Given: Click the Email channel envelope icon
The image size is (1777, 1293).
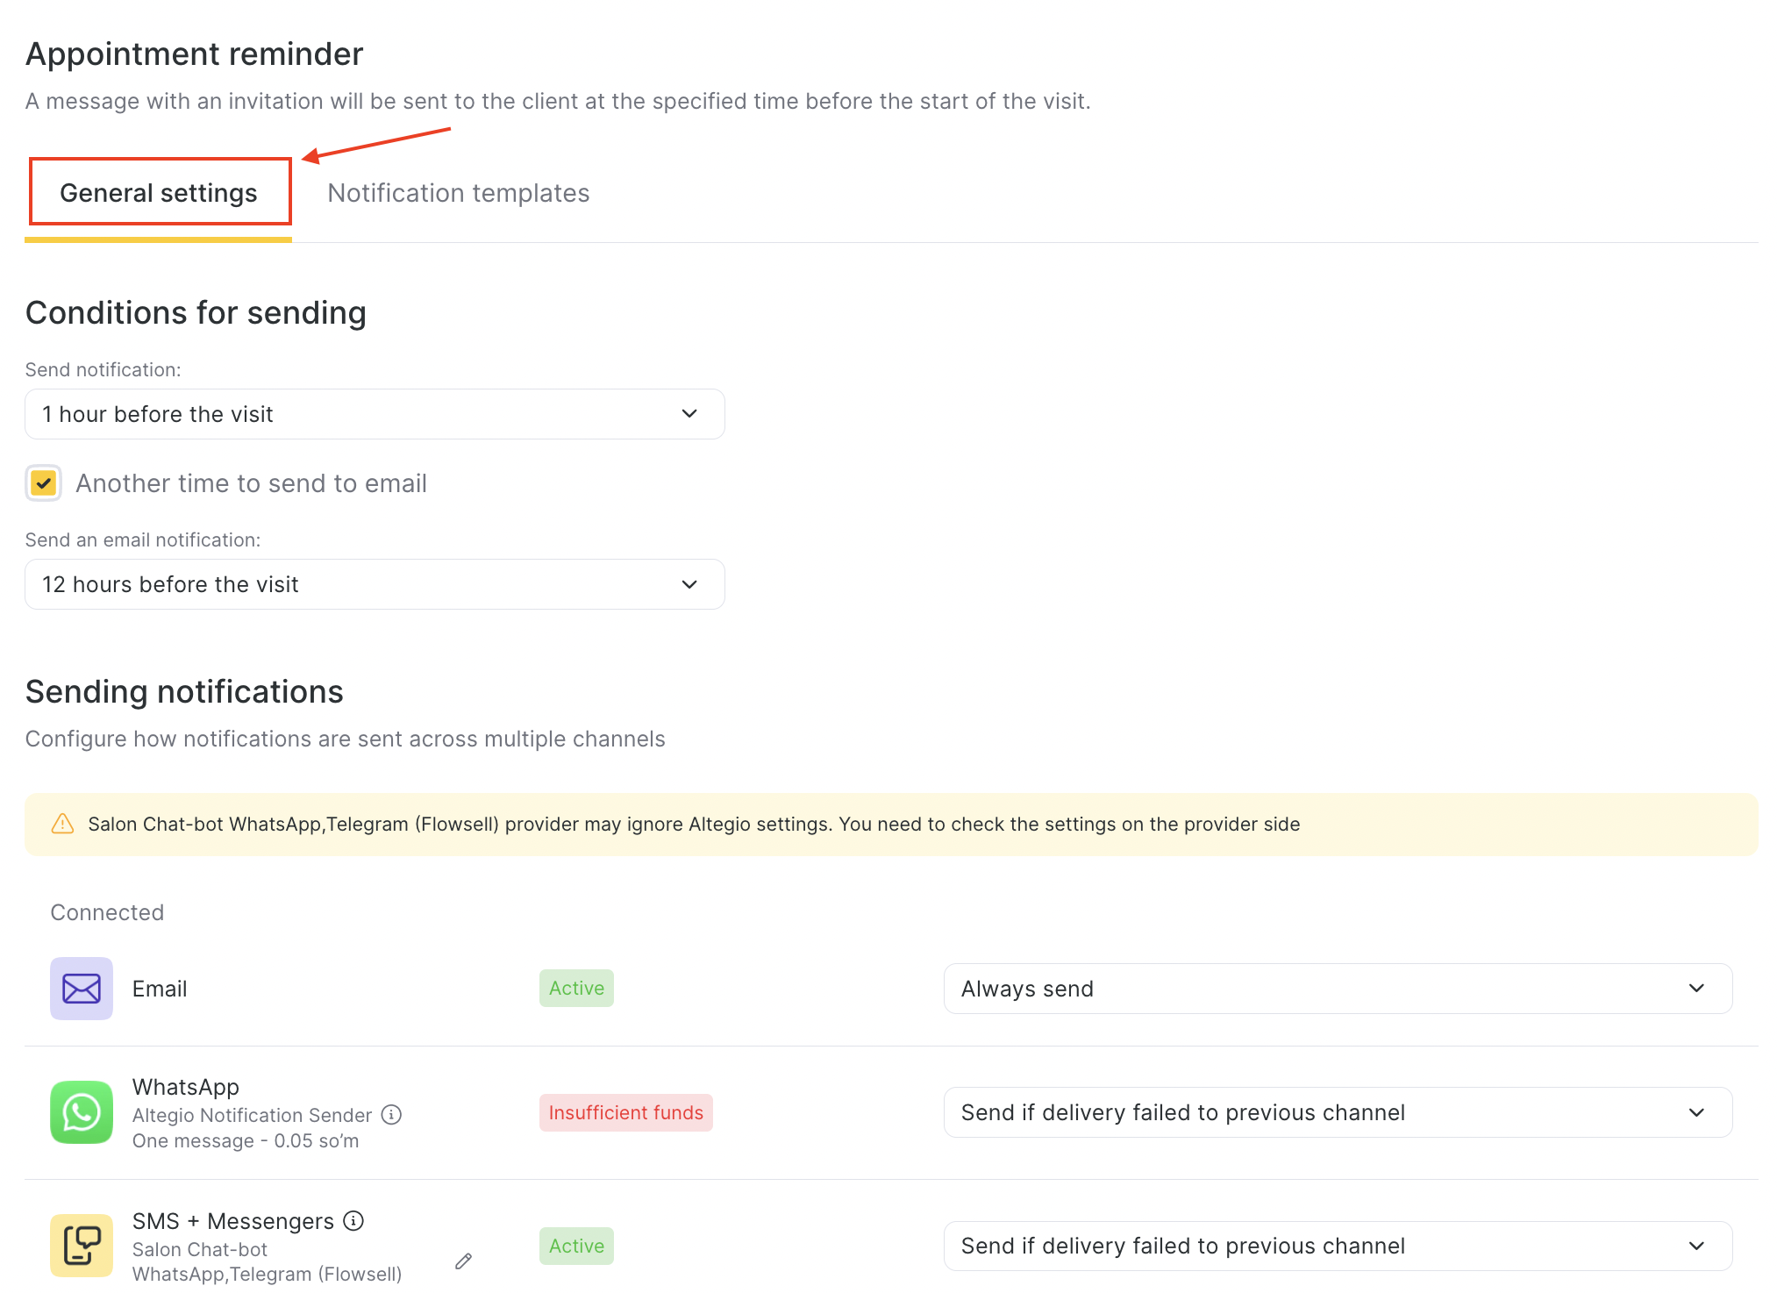Looking at the screenshot, I should [x=82, y=989].
